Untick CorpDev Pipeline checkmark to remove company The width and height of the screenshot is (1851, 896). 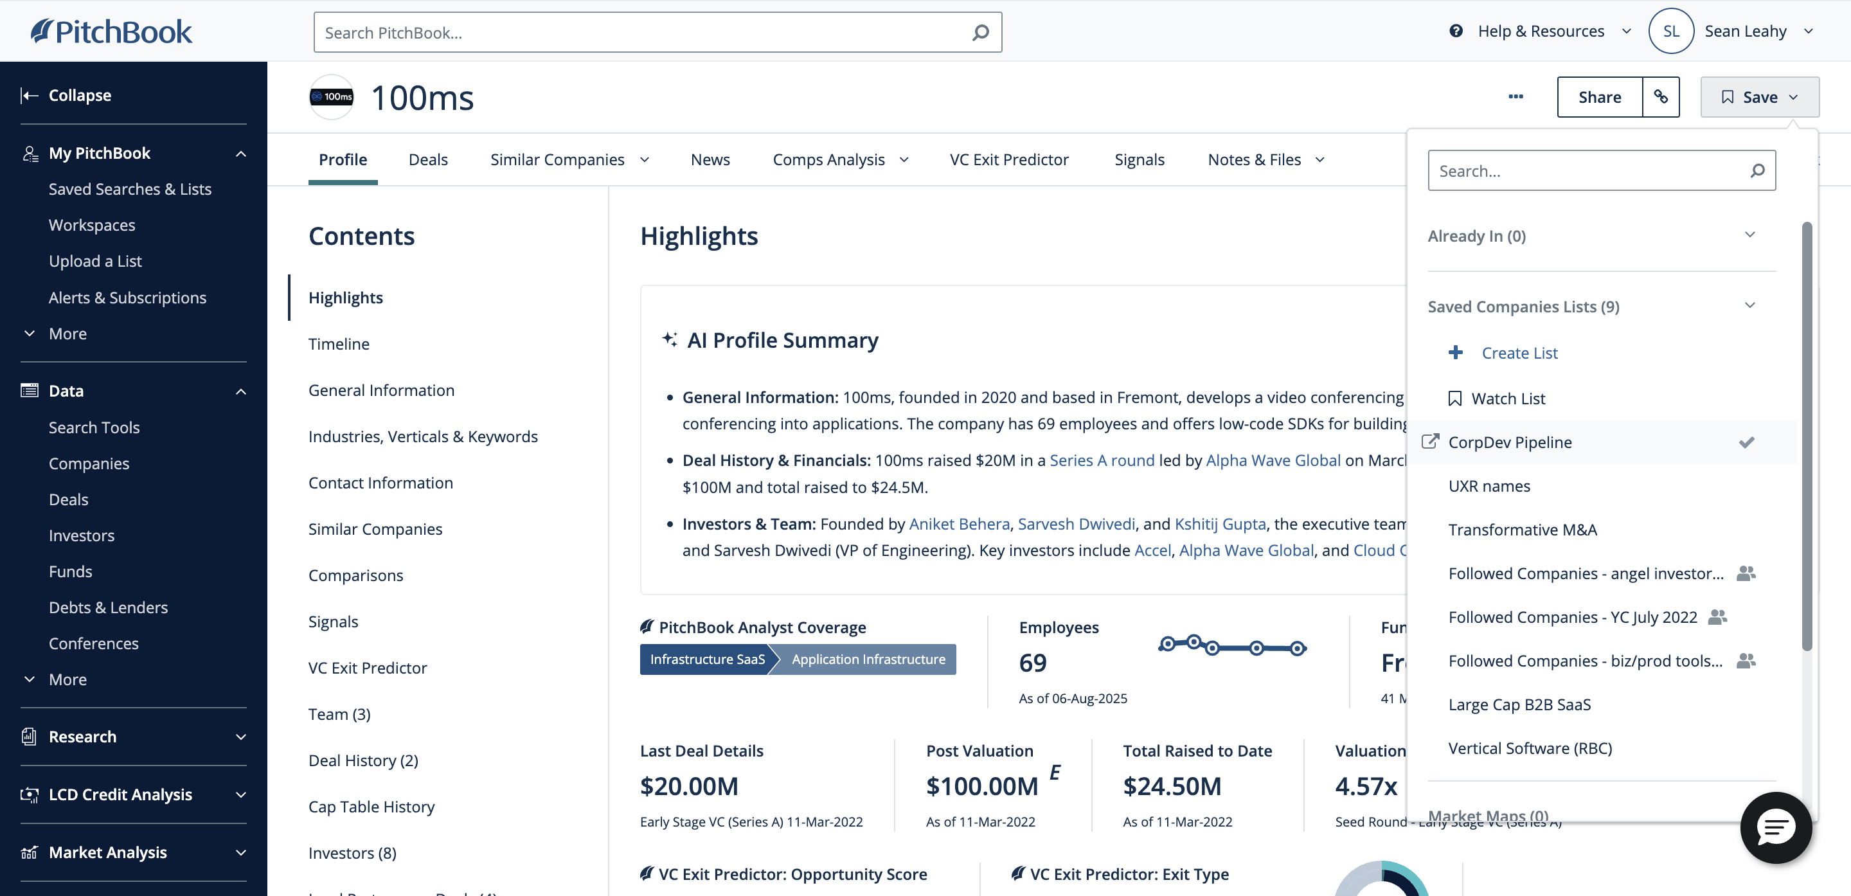pyautogui.click(x=1748, y=442)
